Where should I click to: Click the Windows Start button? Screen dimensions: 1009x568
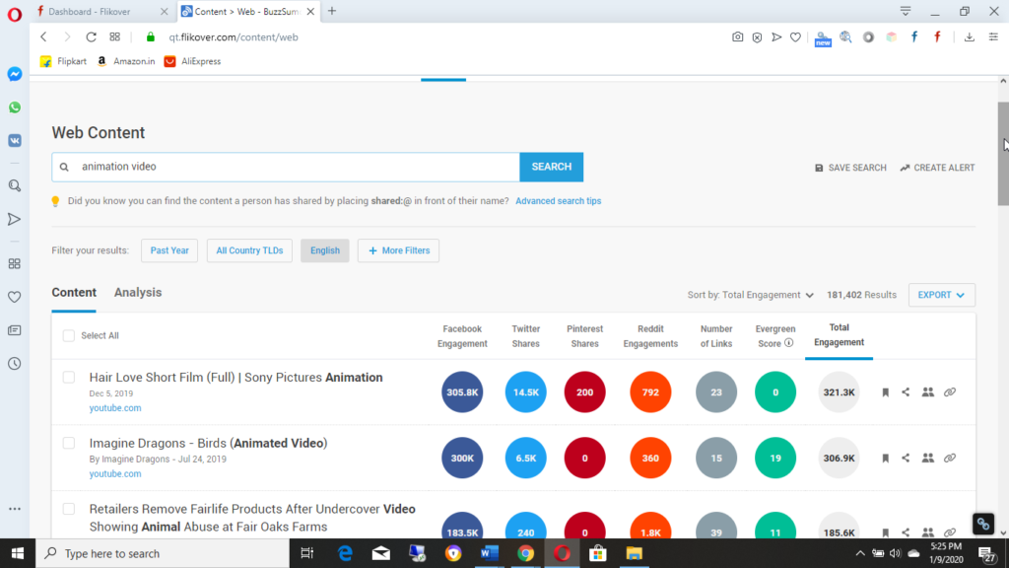tap(18, 553)
